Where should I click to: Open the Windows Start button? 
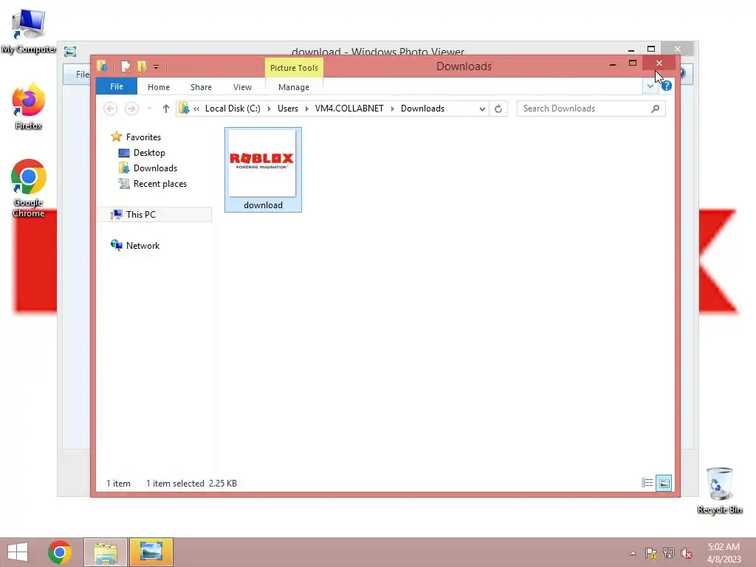[x=18, y=552]
